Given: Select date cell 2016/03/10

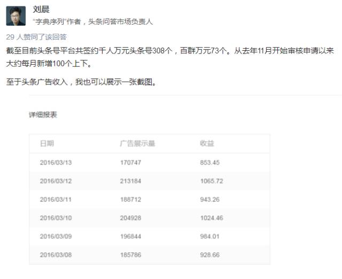Looking at the screenshot, I should click(x=56, y=218).
